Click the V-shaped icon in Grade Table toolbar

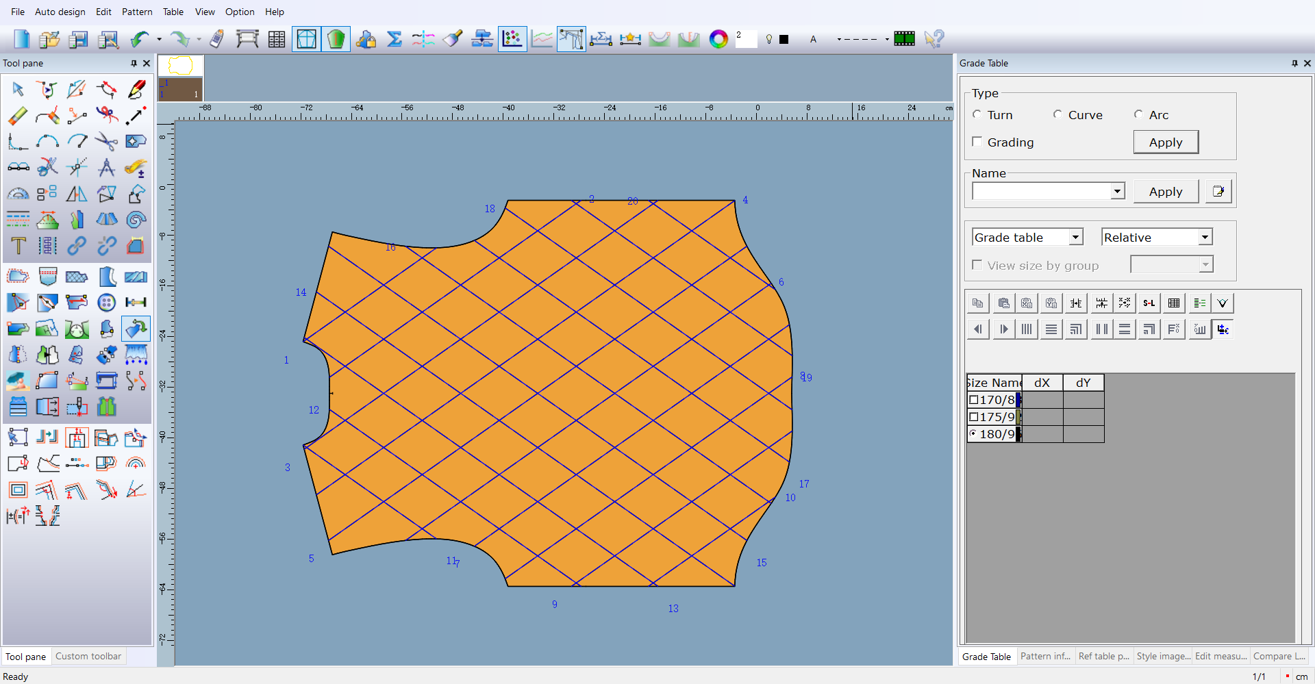tap(1223, 303)
